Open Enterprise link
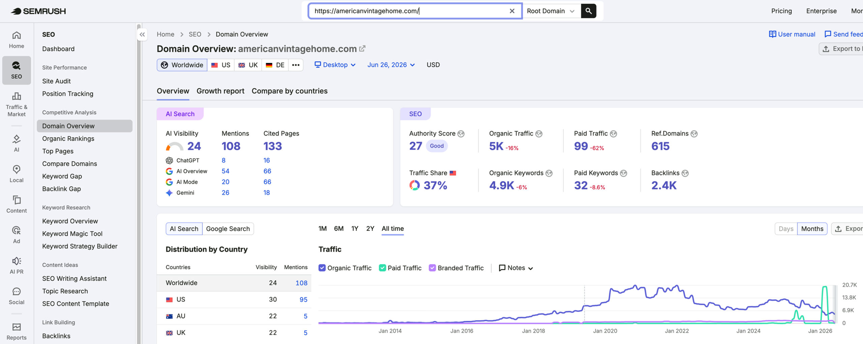Viewport: 863px width, 344px height. [x=821, y=11]
